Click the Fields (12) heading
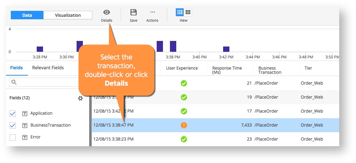This screenshot has width=356, height=163. pyautogui.click(x=20, y=98)
